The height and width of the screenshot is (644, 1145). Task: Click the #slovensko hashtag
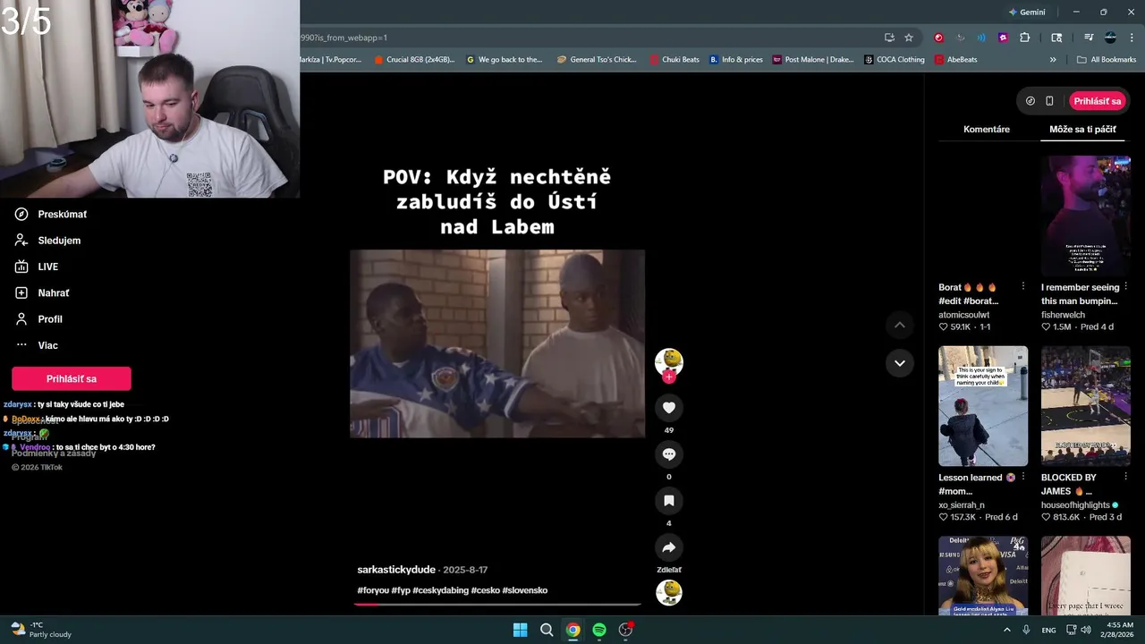tap(524, 590)
